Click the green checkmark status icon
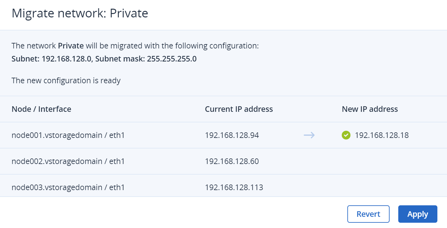Viewport: 447px width, 228px height. click(x=346, y=135)
